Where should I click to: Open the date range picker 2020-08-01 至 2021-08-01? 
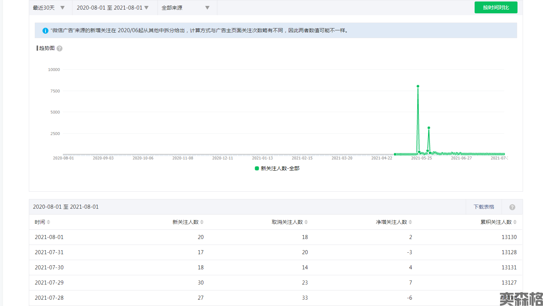(x=113, y=8)
